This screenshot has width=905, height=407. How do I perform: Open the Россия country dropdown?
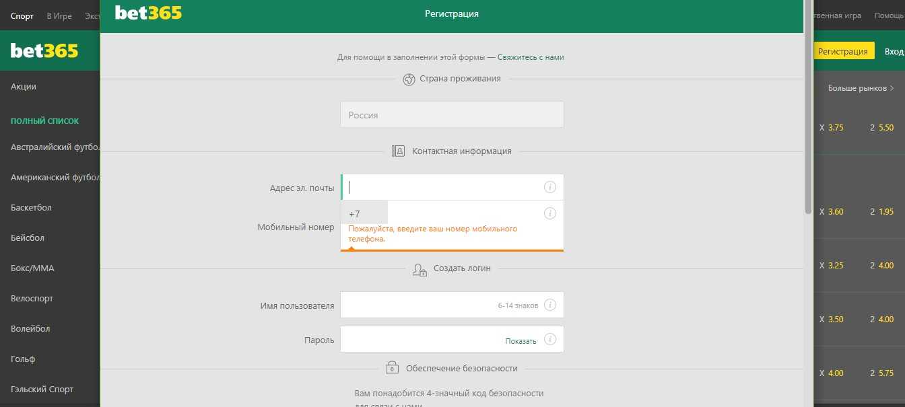[452, 114]
